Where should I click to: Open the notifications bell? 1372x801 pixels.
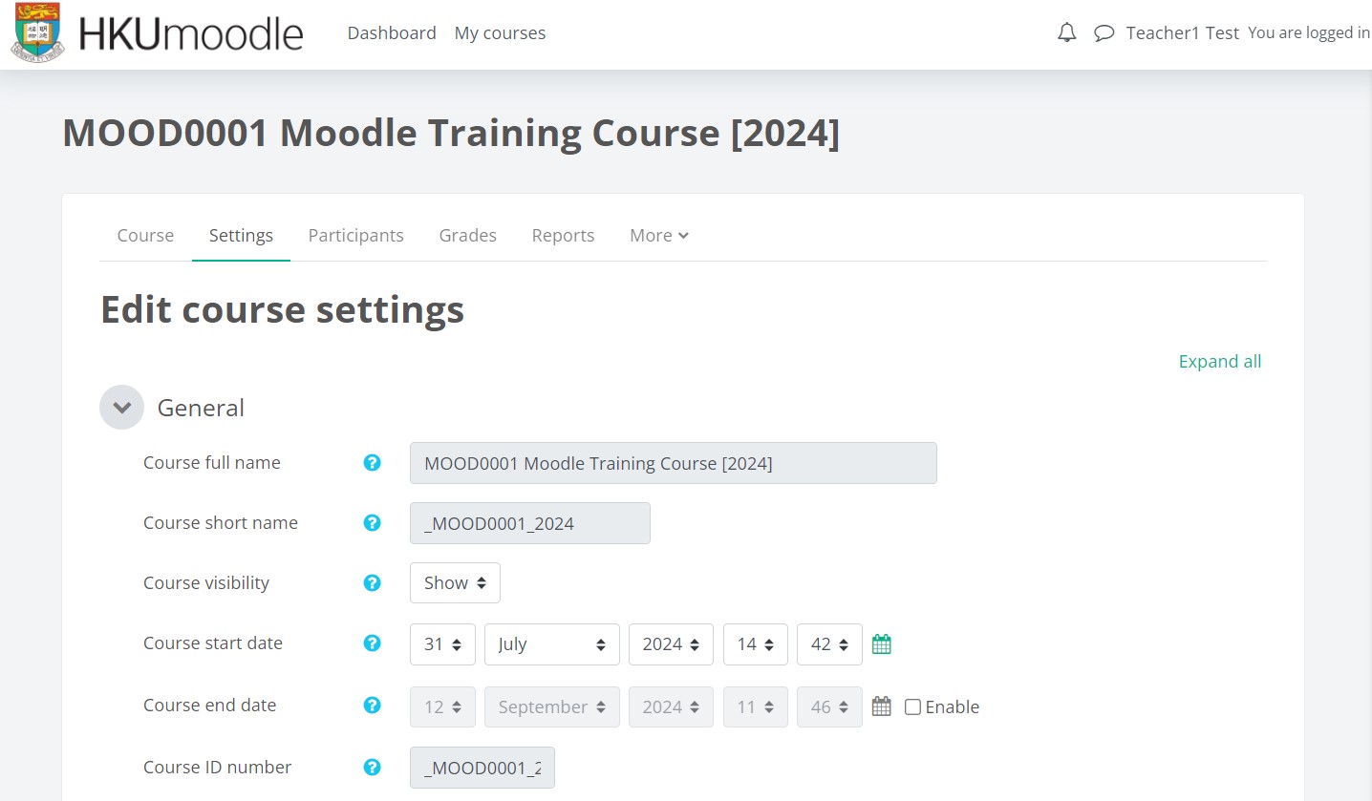point(1067,33)
